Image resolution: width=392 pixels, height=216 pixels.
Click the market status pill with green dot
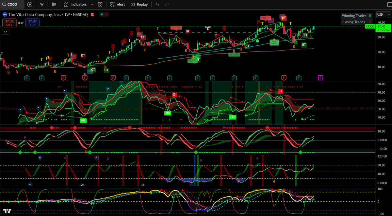[x=105, y=14]
